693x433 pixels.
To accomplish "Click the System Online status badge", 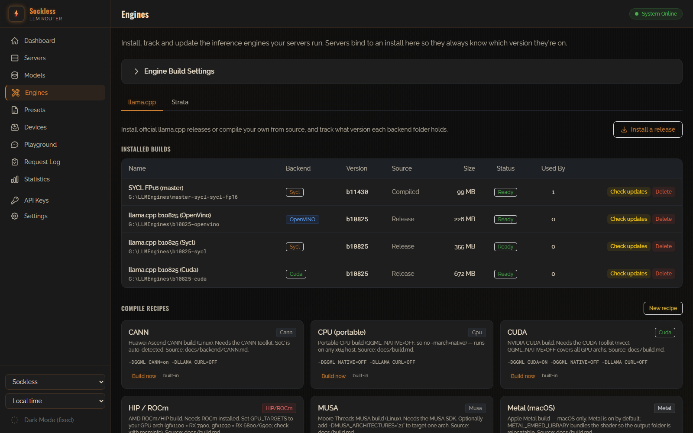I will 656,14.
